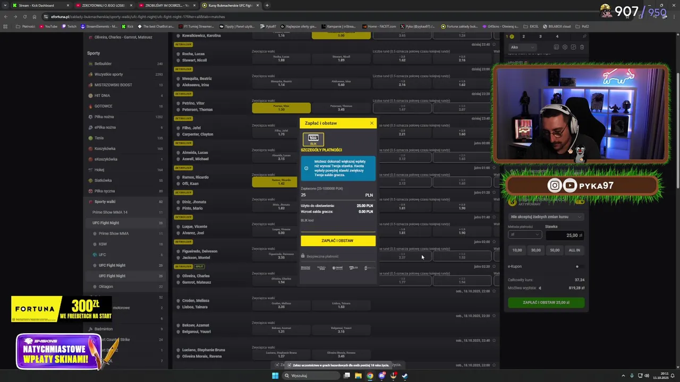Open MISTRZOWSKI BOOST category
The image size is (680, 382).
(125, 85)
